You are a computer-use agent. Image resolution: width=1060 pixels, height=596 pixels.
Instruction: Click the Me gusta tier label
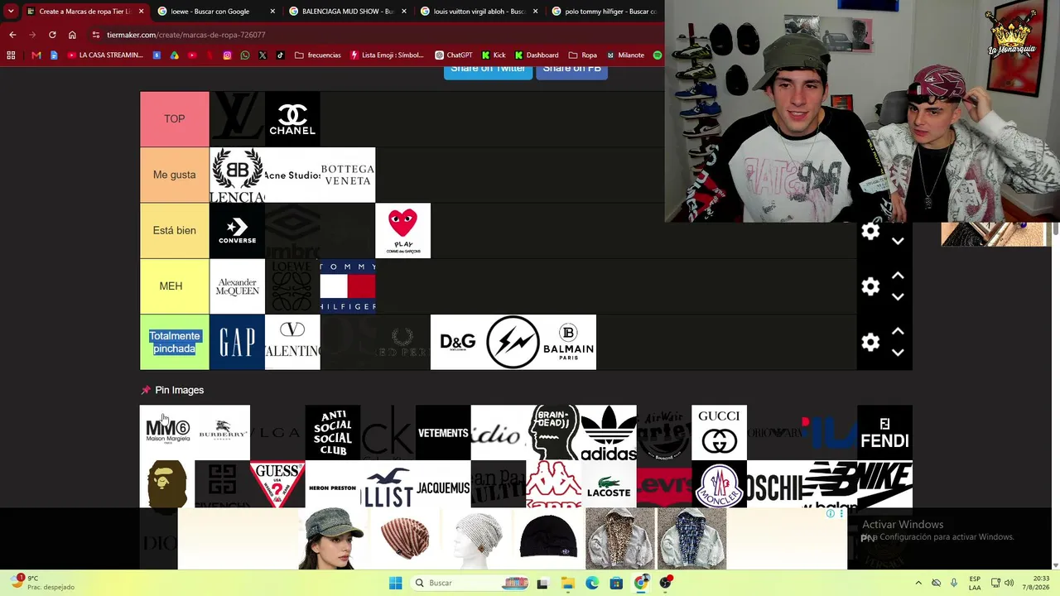pos(174,175)
